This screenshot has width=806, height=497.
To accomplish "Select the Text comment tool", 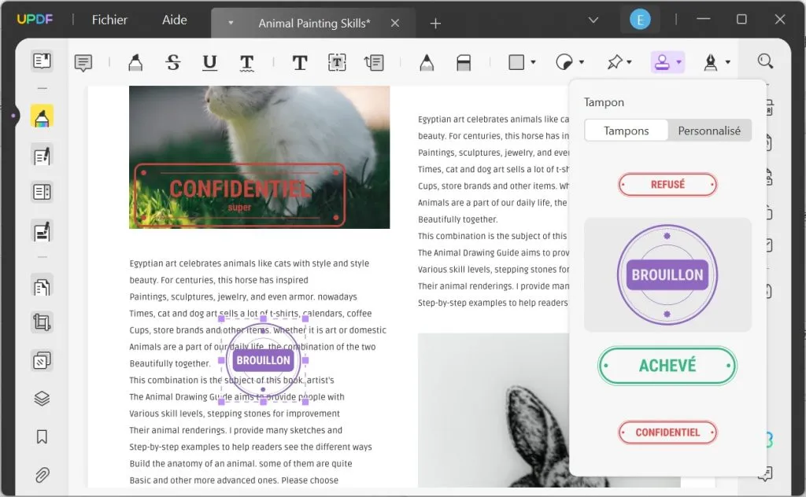I will 300,63.
